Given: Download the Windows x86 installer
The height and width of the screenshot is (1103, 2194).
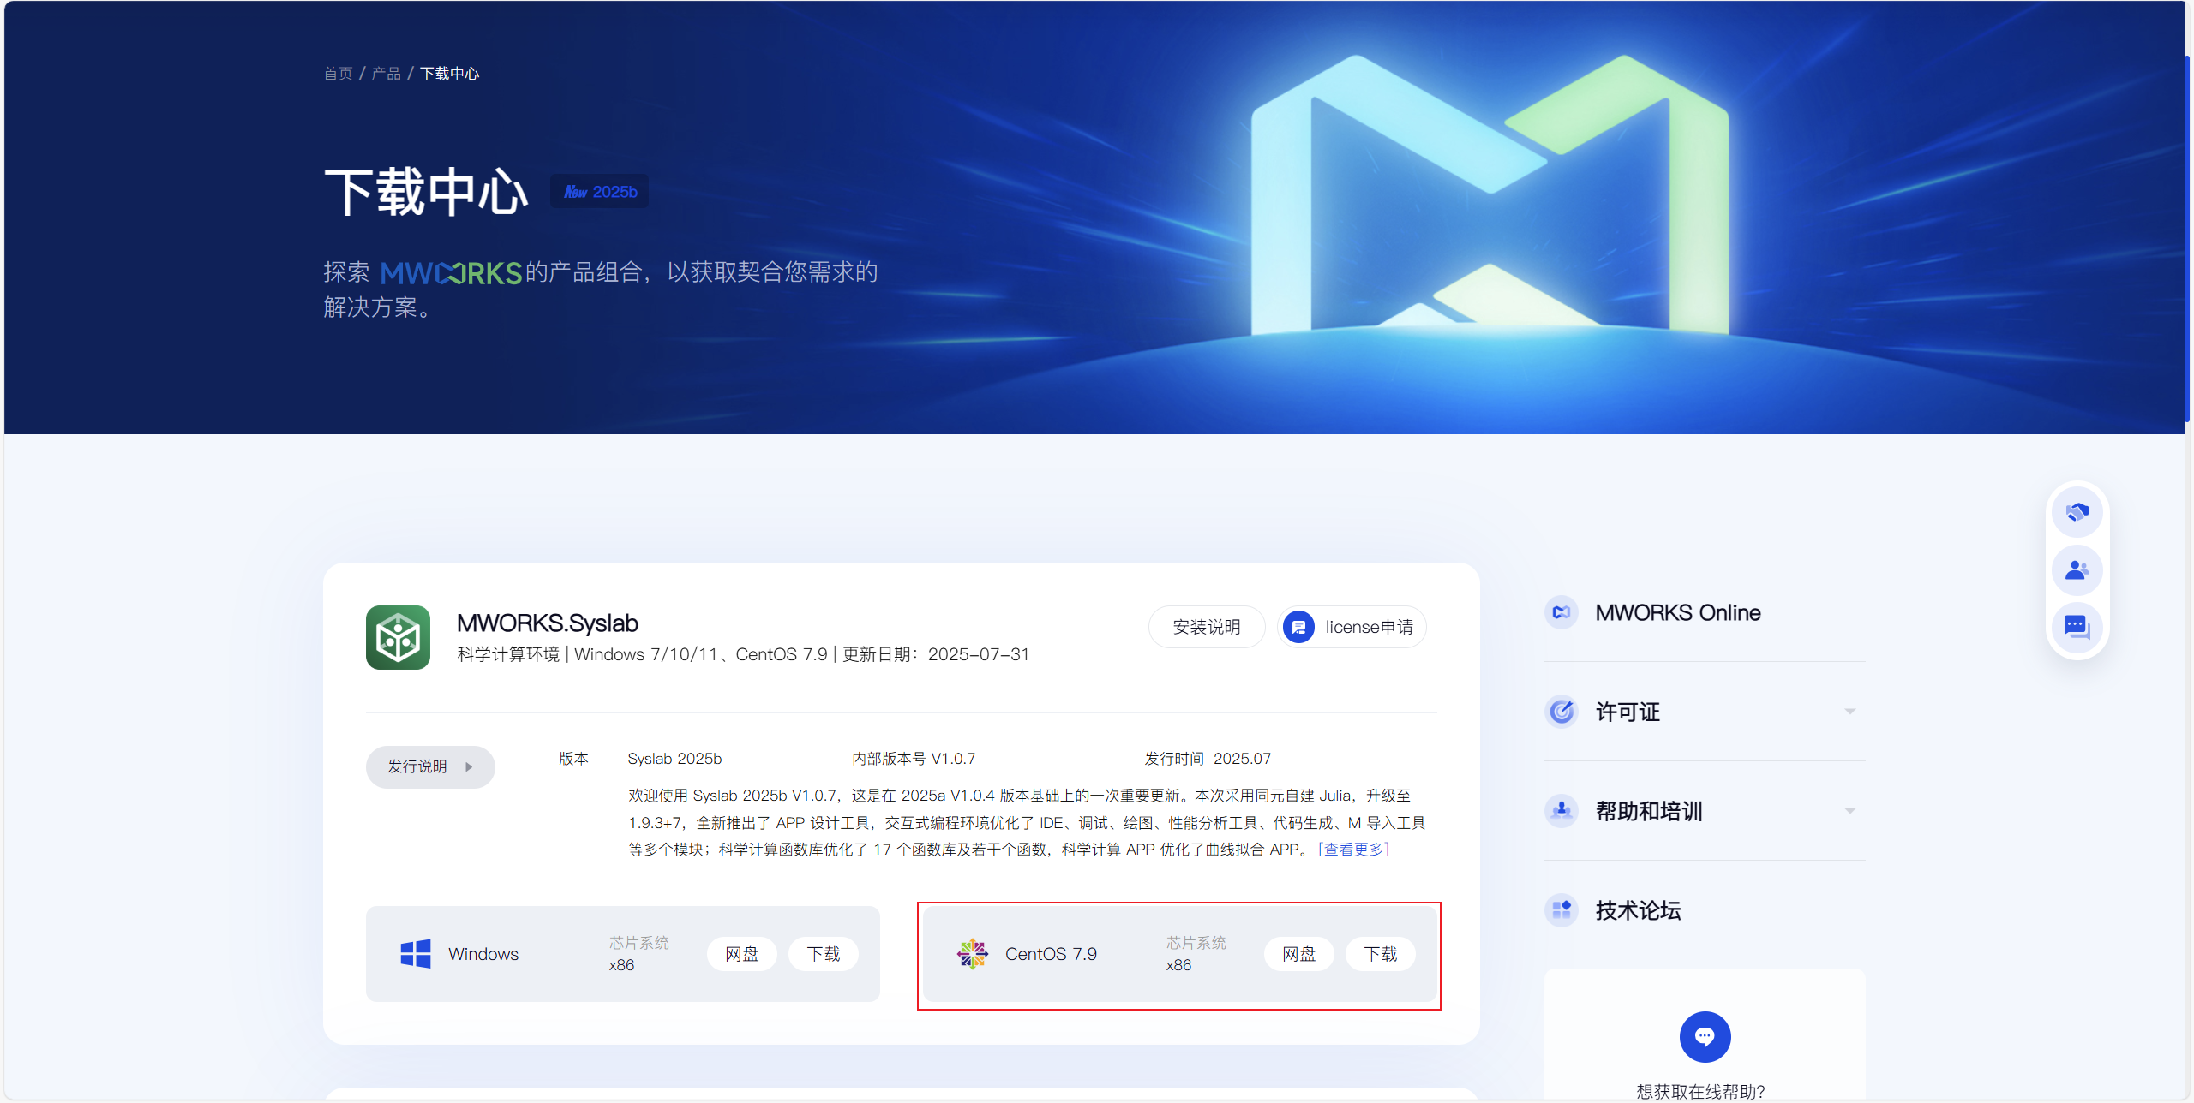Looking at the screenshot, I should pos(823,954).
